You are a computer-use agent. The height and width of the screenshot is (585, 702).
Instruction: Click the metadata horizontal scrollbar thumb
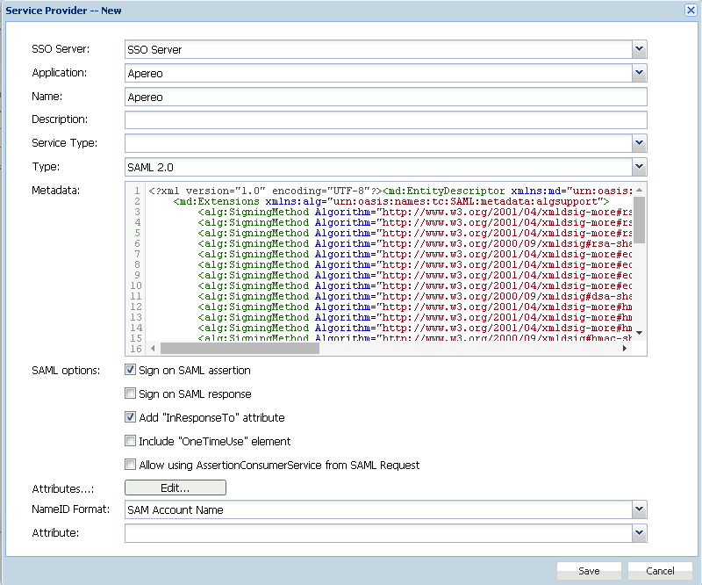coord(237,349)
